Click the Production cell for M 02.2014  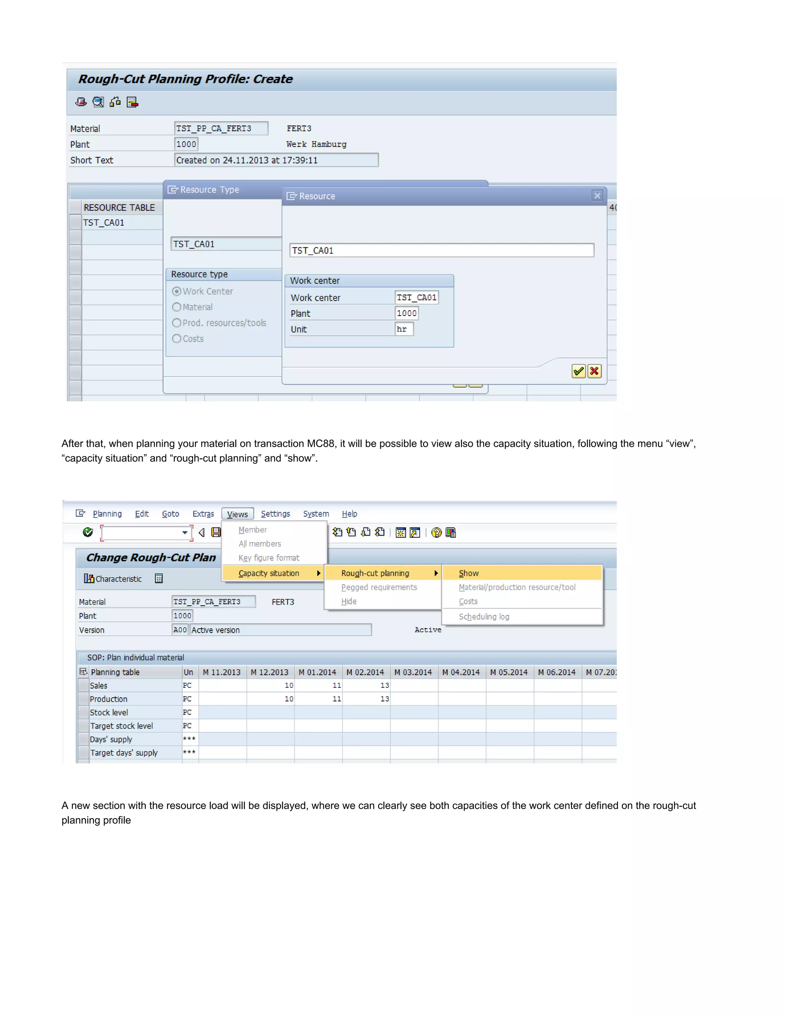click(x=366, y=699)
